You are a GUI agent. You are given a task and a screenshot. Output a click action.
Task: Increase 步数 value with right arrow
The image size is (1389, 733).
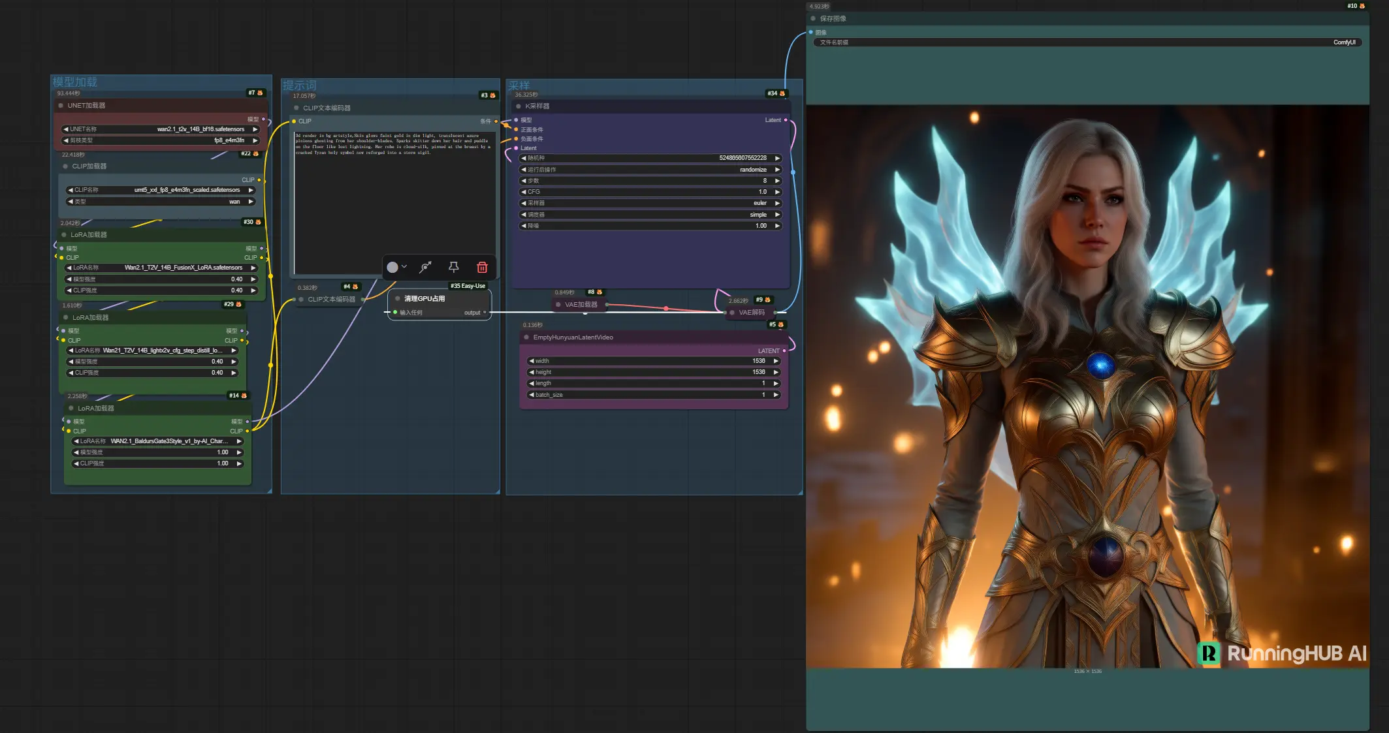777,181
